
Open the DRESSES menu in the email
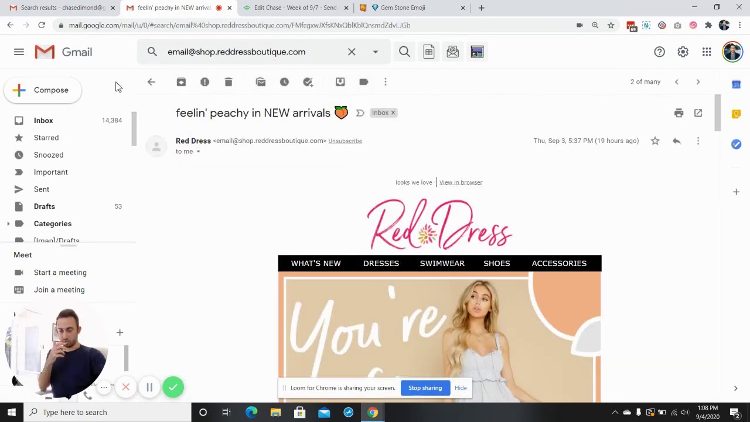click(381, 263)
